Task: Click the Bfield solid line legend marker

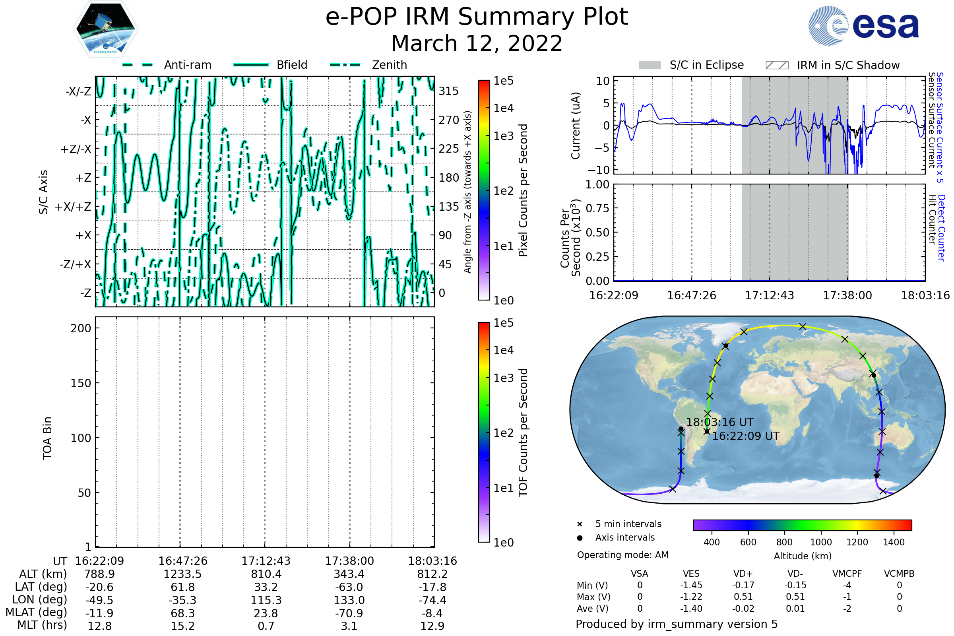Action: pyautogui.click(x=251, y=65)
